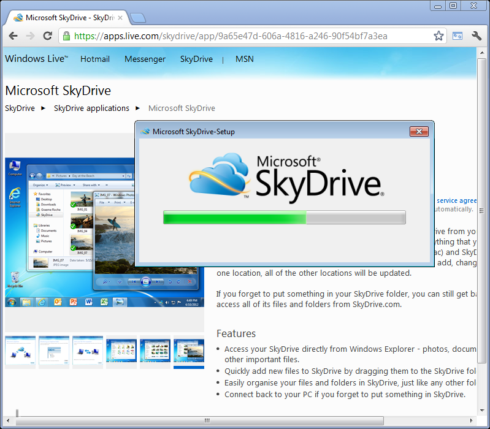The image size is (490, 429).
Task: Click the horizontal scrollbar left arrow
Action: (x=9, y=420)
